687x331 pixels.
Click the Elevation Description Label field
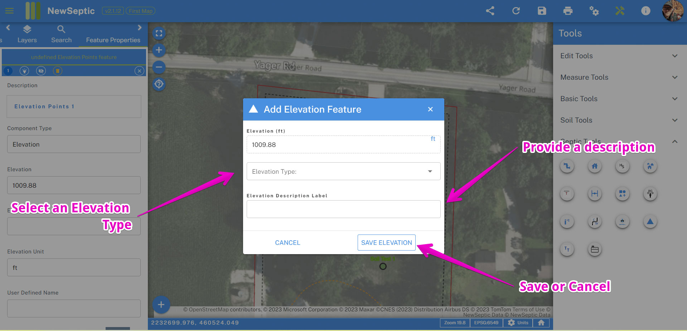(343, 209)
